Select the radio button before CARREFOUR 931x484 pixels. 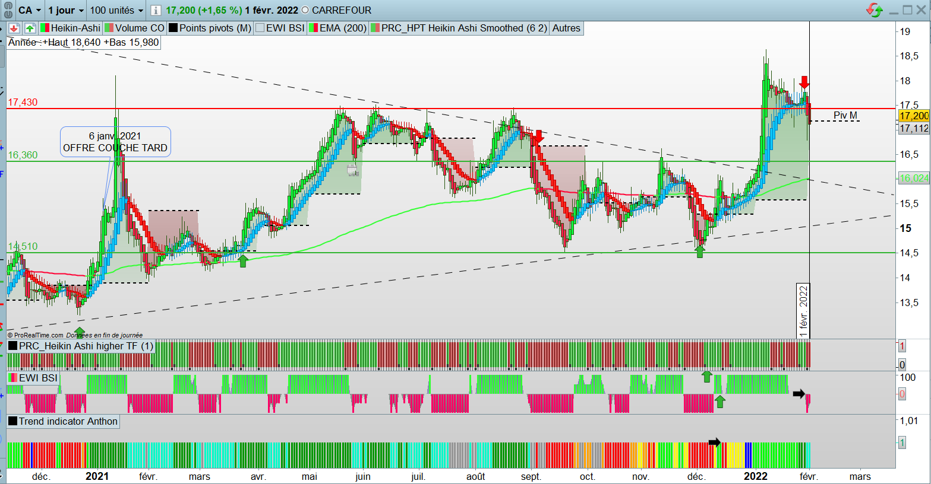[x=305, y=10]
